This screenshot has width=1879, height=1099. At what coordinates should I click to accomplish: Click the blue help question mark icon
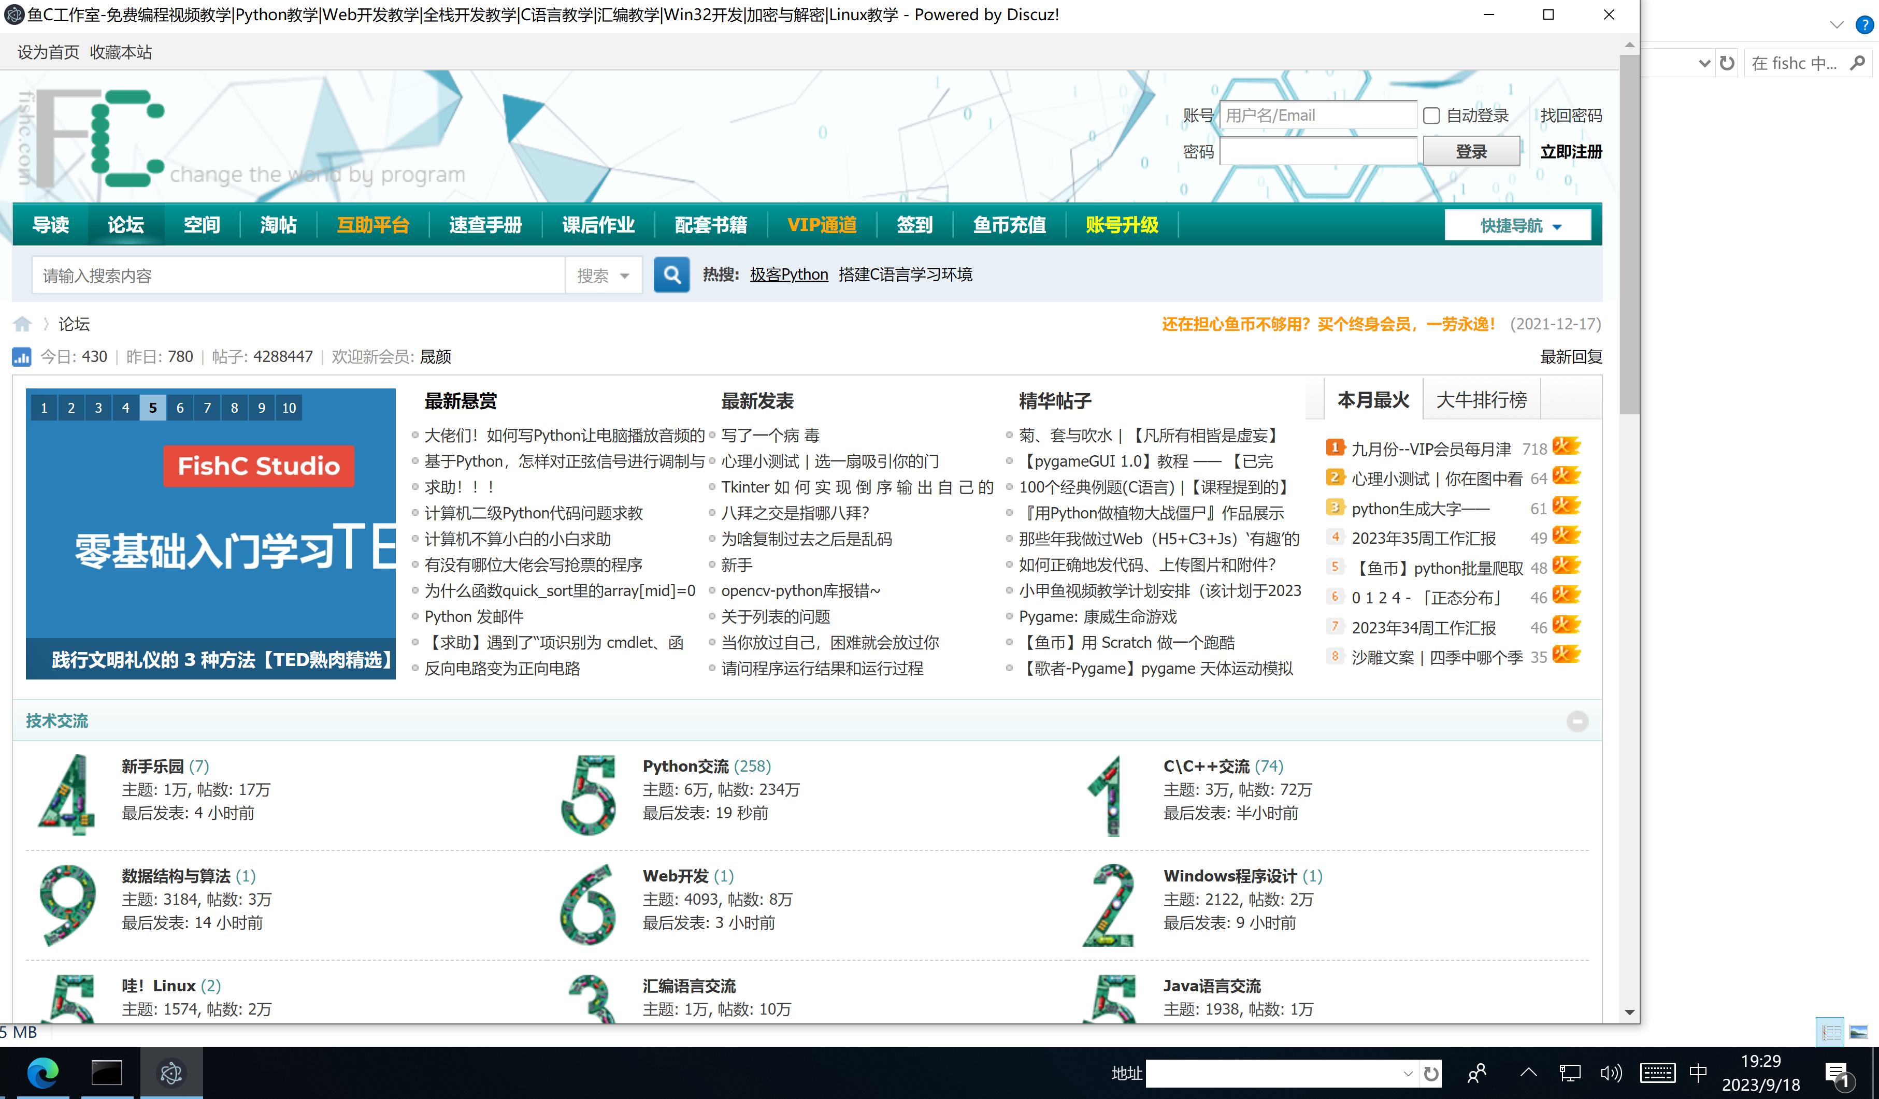pyautogui.click(x=1864, y=25)
